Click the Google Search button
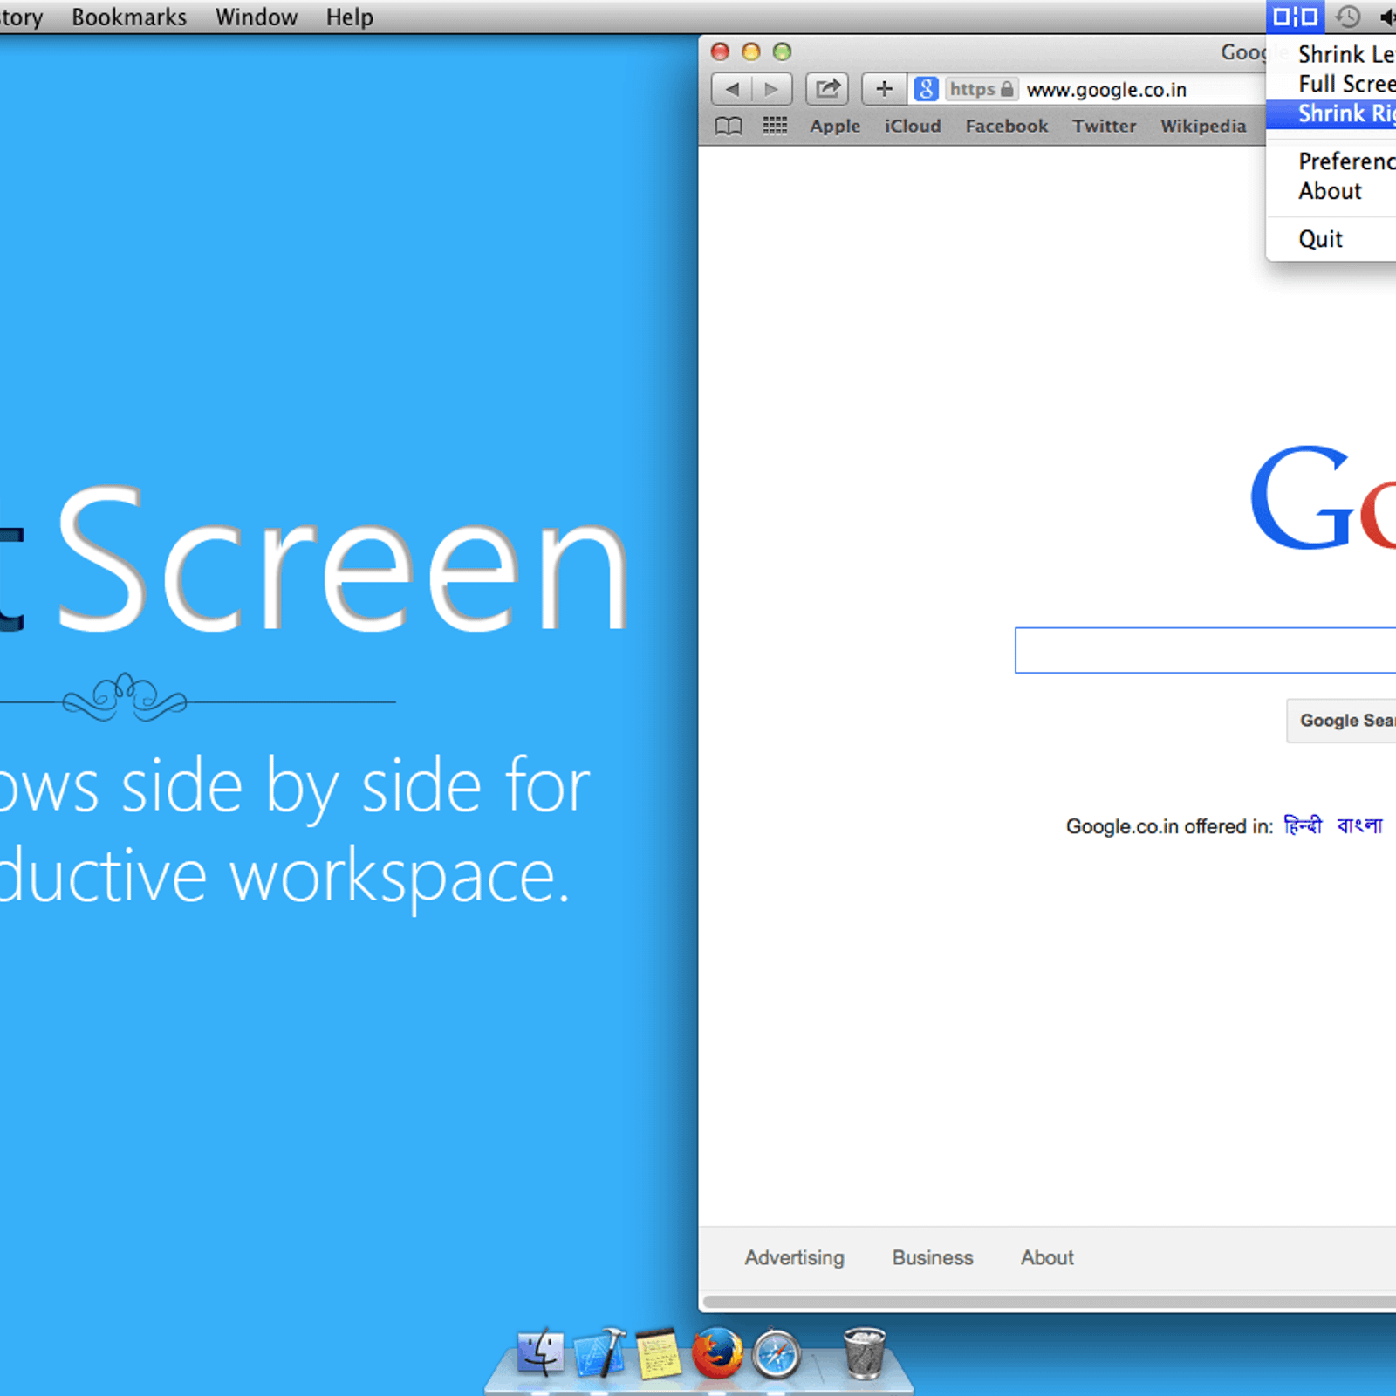 coord(1342,721)
